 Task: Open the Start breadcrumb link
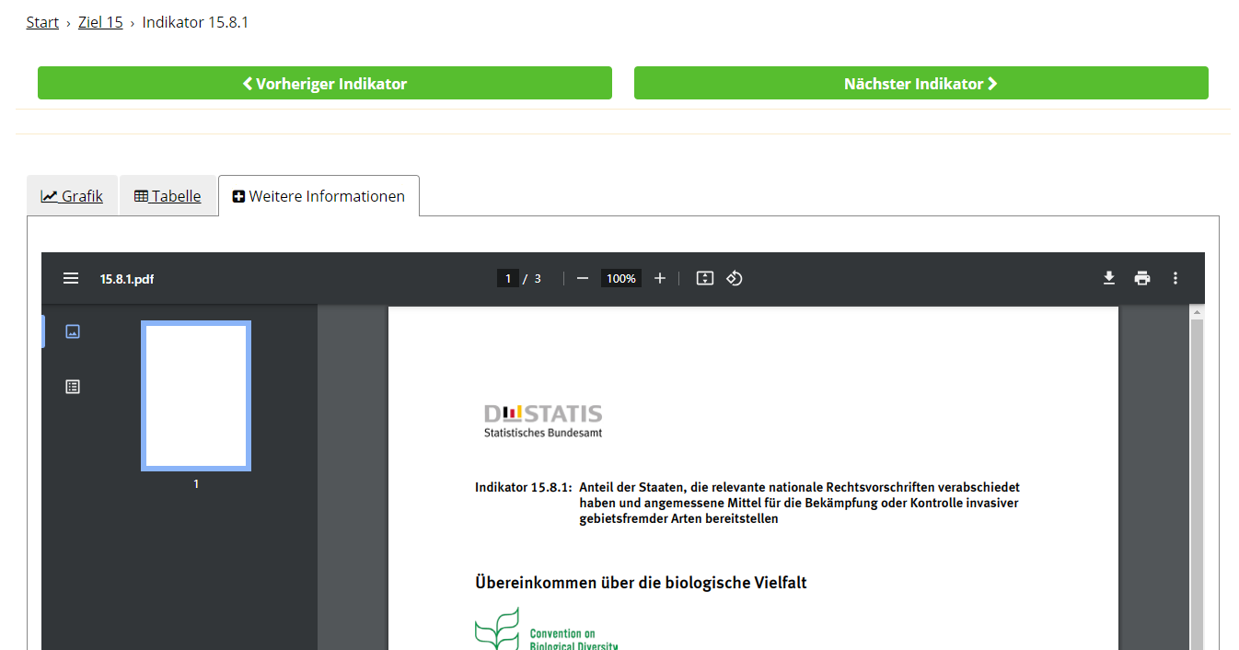tap(42, 22)
